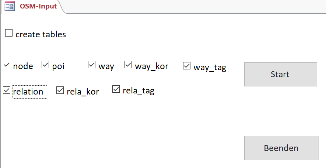Click the 'way_kor' label text
This screenshot has height=168, width=326.
tap(151, 66)
